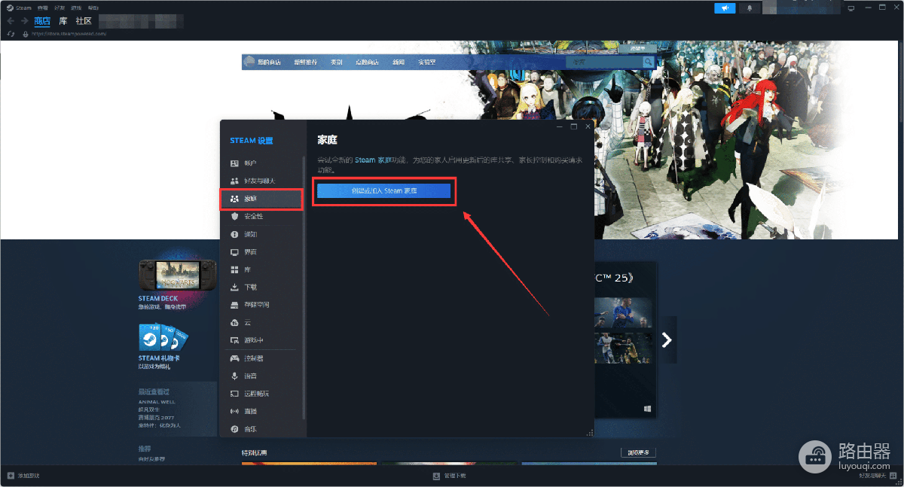
Task: Select the 音乐 music icon
Action: pyautogui.click(x=234, y=429)
